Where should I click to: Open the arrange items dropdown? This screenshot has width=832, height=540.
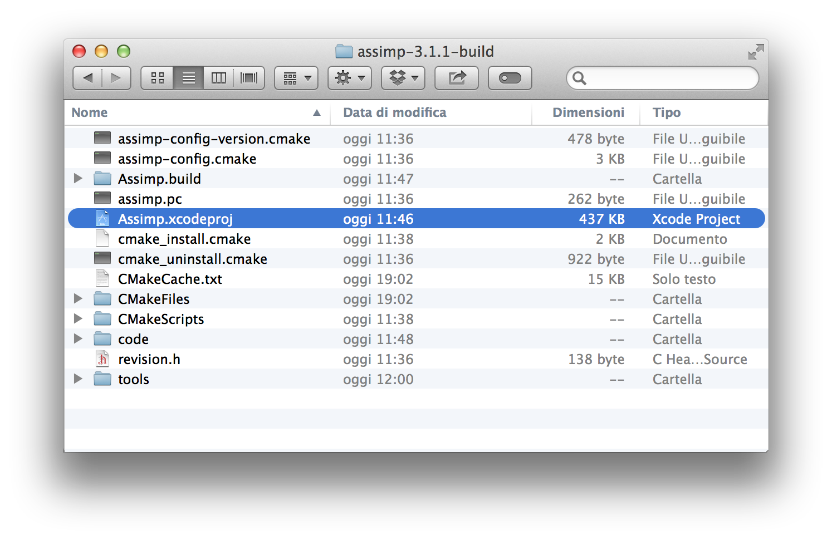pyautogui.click(x=296, y=78)
